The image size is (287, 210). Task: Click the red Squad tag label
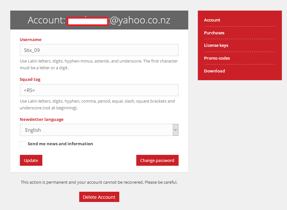30,80
